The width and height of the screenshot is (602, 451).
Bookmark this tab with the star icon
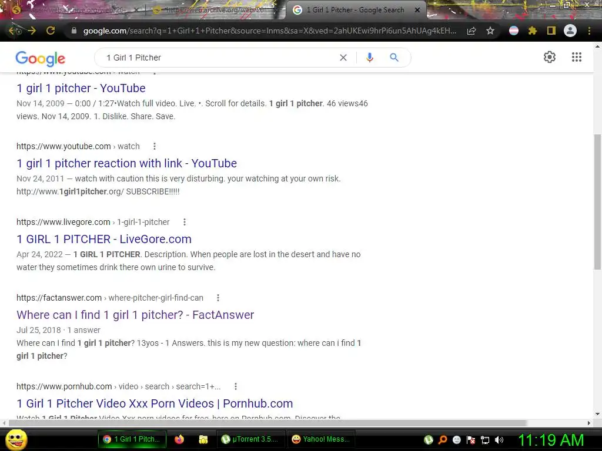(x=490, y=31)
